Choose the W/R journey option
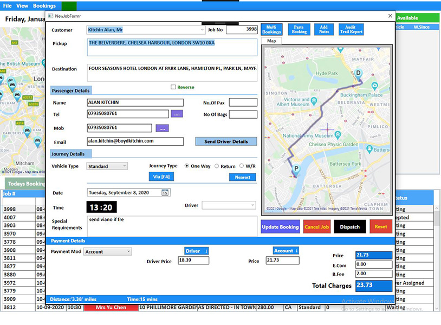 pos(241,166)
